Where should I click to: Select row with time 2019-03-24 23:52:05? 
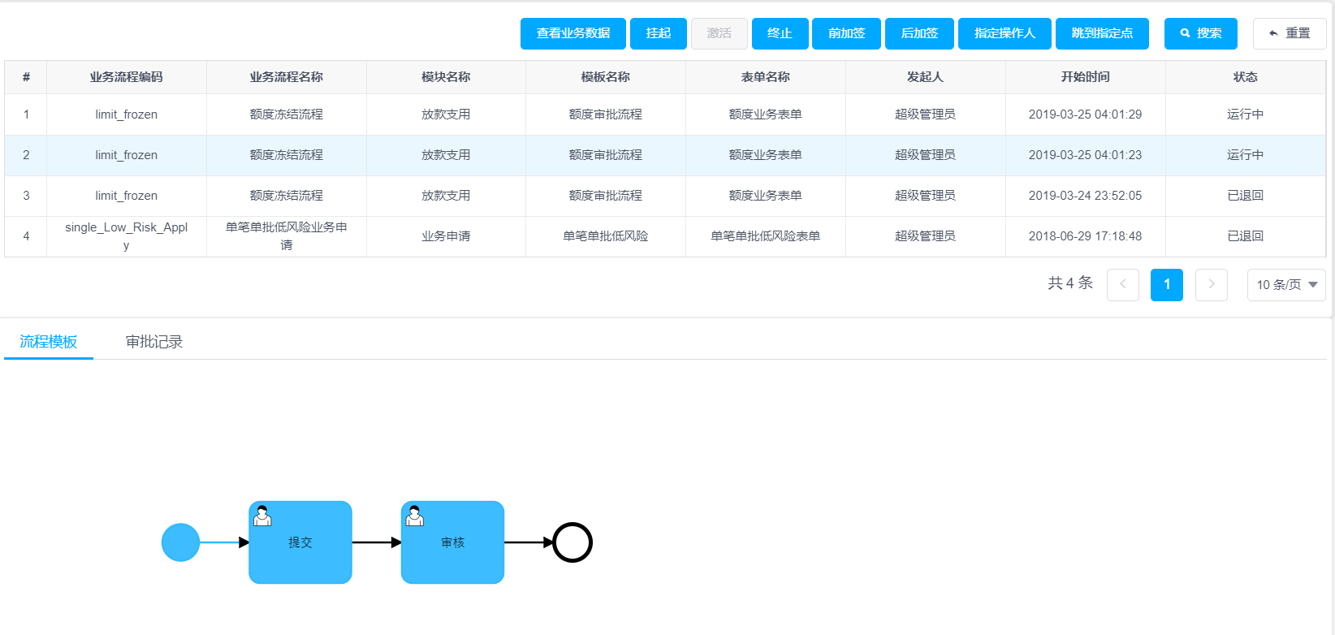(665, 196)
